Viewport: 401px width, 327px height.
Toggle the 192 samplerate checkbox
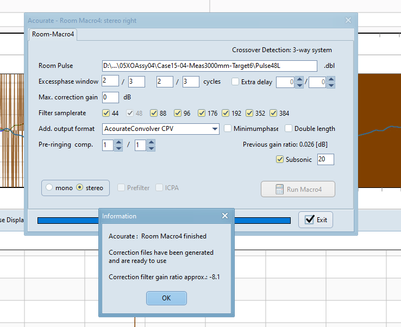click(x=225, y=113)
